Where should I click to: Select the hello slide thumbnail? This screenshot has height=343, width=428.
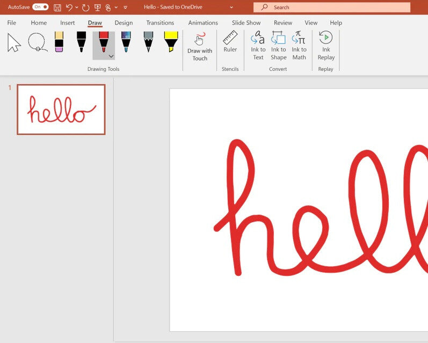point(61,110)
